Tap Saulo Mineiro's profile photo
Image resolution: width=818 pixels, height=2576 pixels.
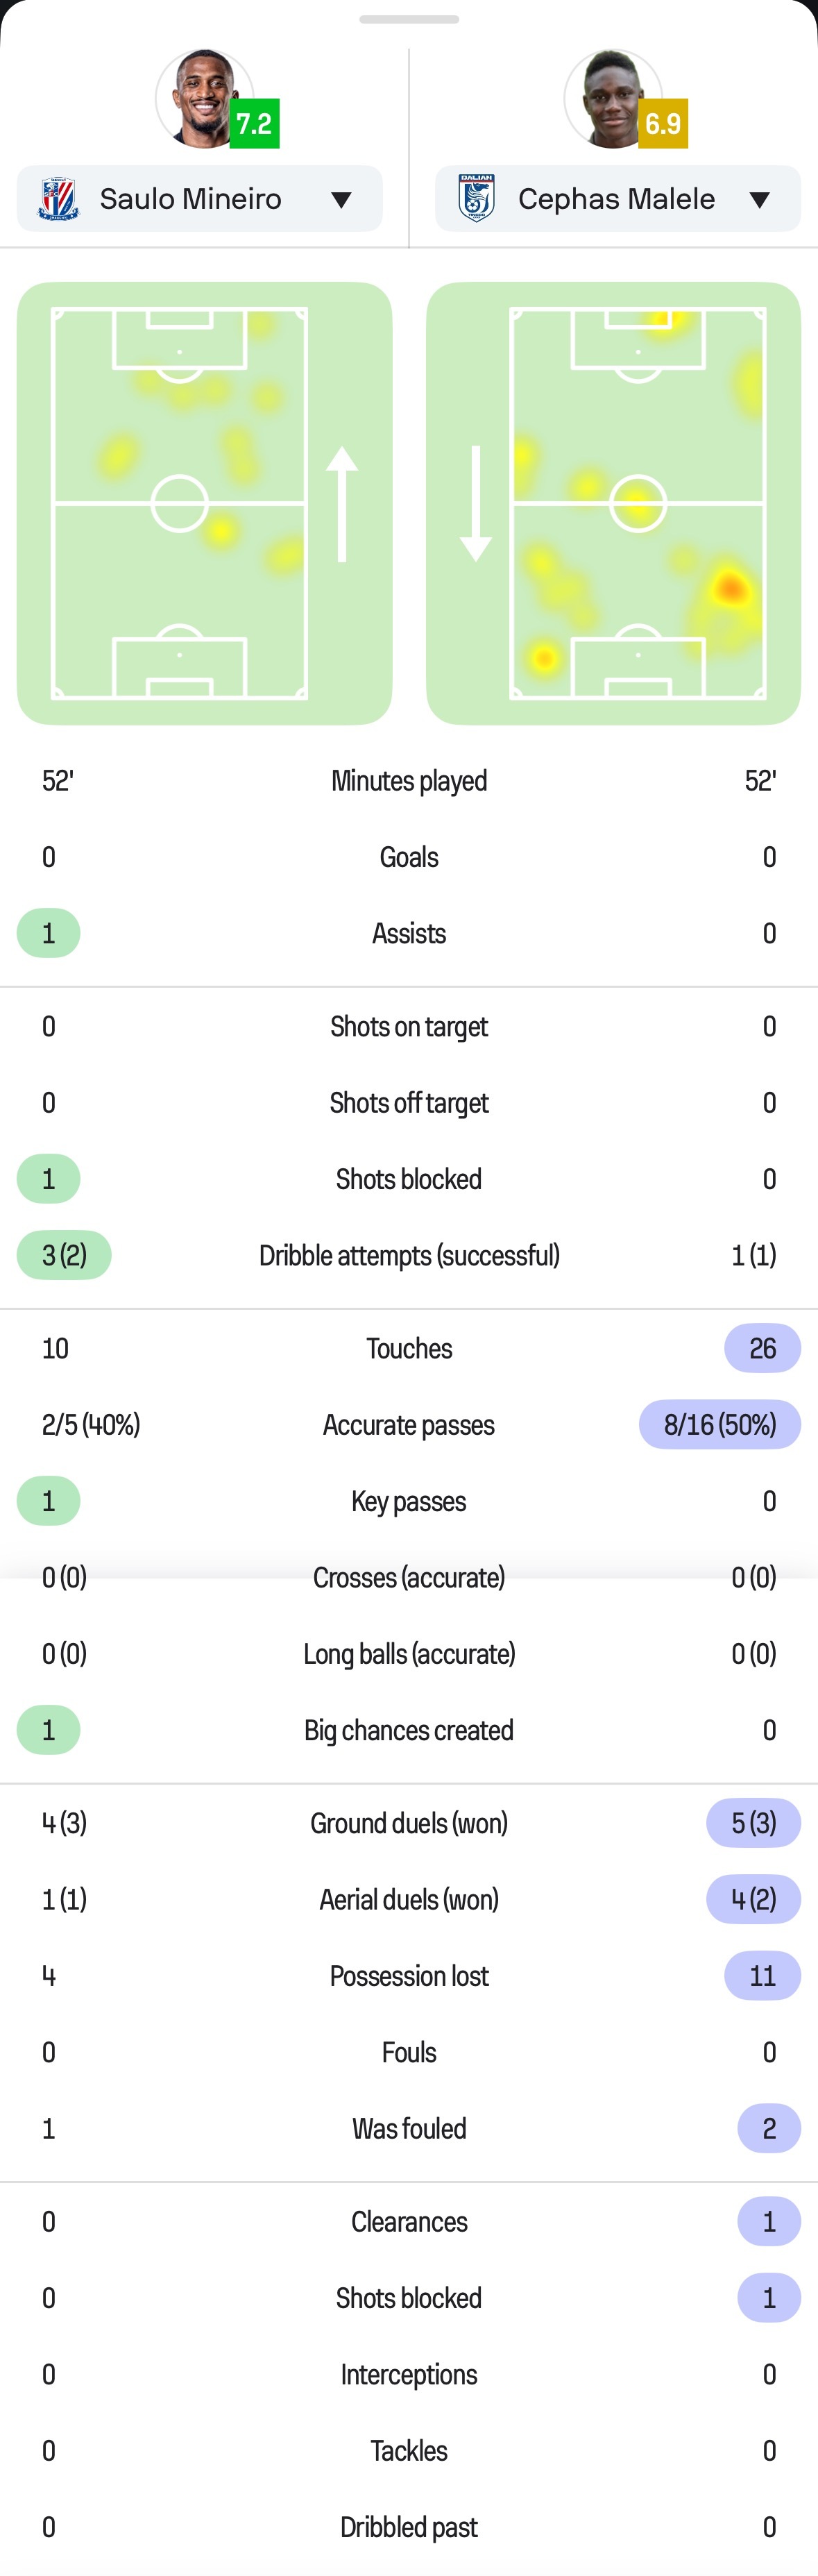[204, 98]
